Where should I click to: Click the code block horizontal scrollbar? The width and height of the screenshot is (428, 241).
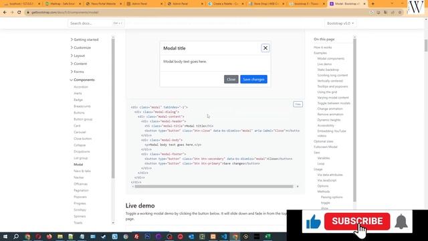click(x=214, y=187)
